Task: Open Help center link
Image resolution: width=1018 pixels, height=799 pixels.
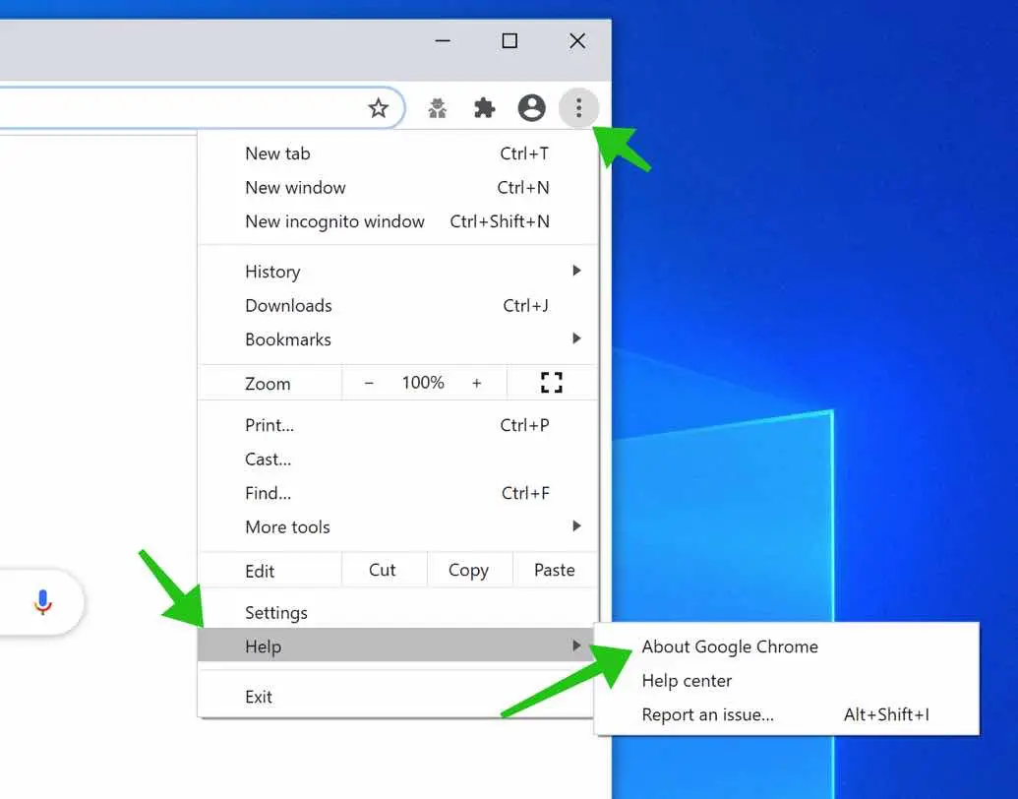Action: coord(687,681)
